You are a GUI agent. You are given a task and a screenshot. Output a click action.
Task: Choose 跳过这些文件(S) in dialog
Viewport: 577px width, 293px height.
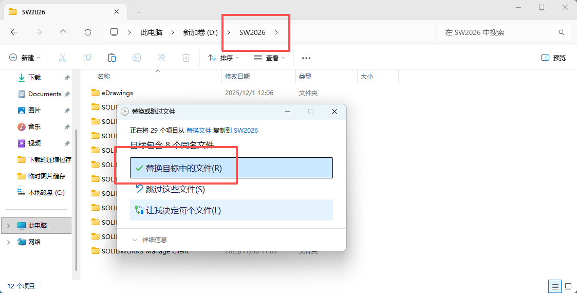(x=231, y=189)
